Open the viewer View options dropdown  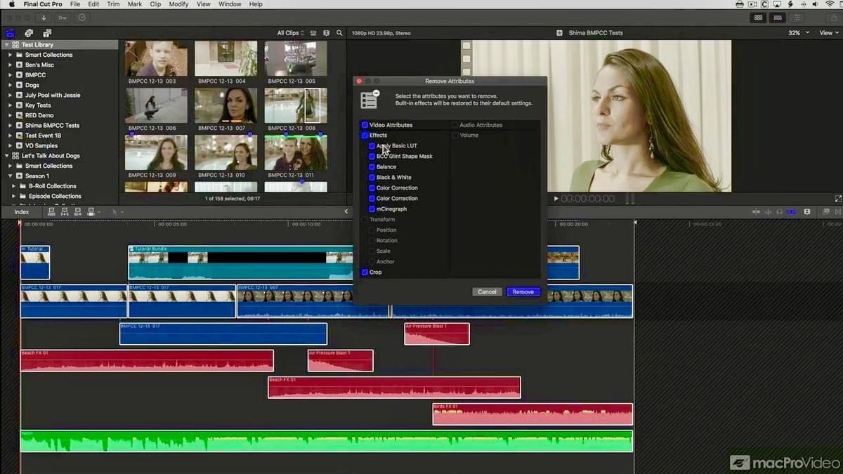point(828,33)
